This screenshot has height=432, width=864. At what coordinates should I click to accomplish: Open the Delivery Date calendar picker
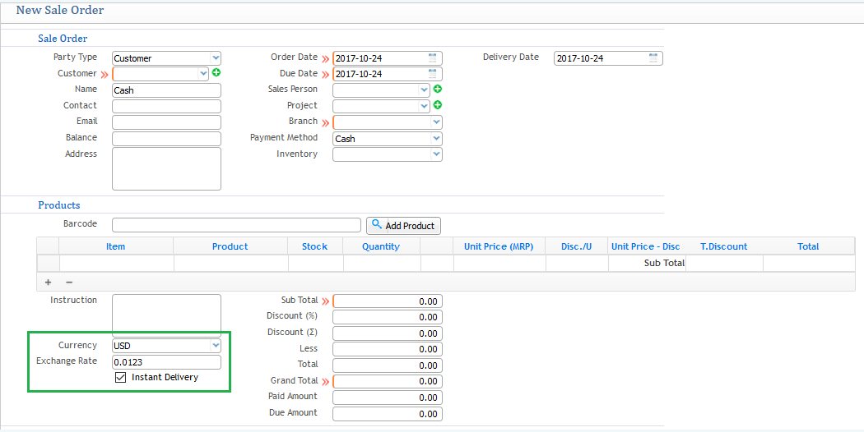pos(653,57)
